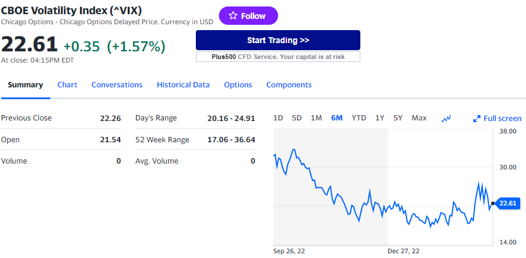Open Plus500 CFD Service disclaimer link
The width and height of the screenshot is (526, 258).
point(277,57)
